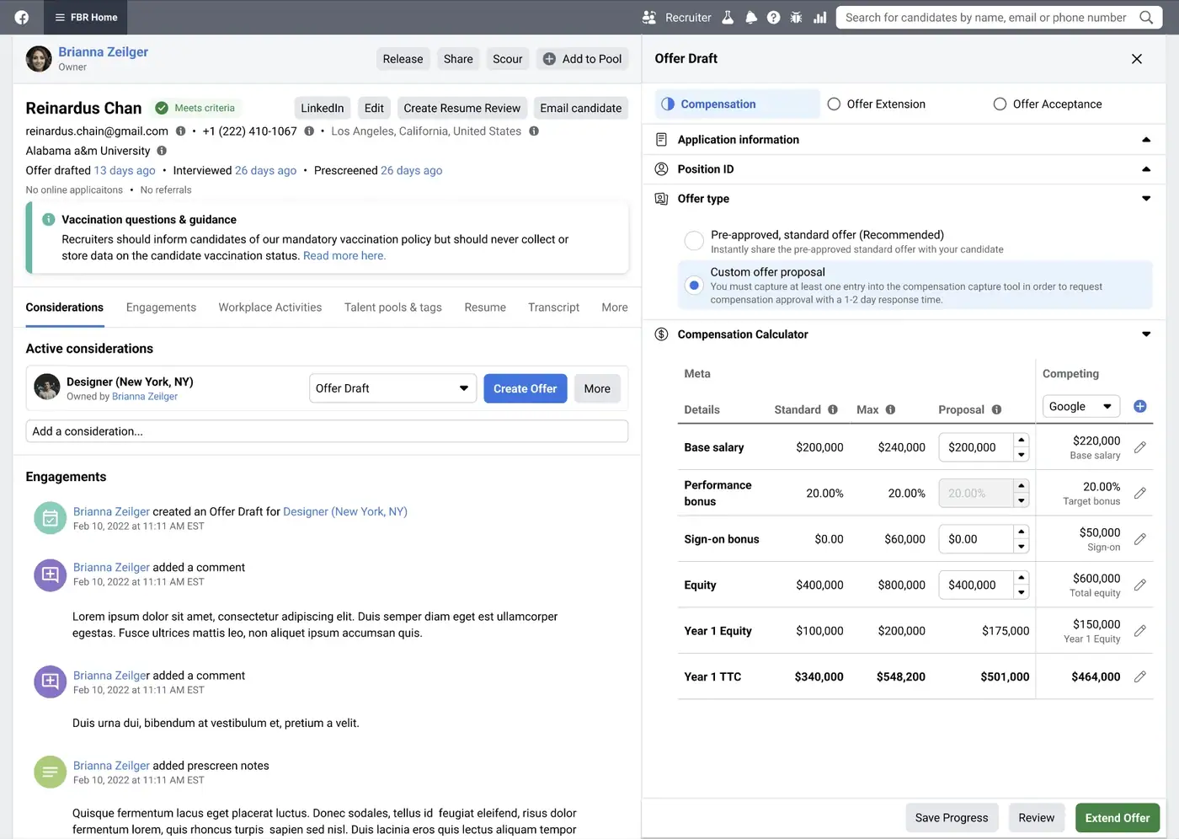This screenshot has width=1179, height=839.
Task: Click Add a consideration input field
Action: 327,431
